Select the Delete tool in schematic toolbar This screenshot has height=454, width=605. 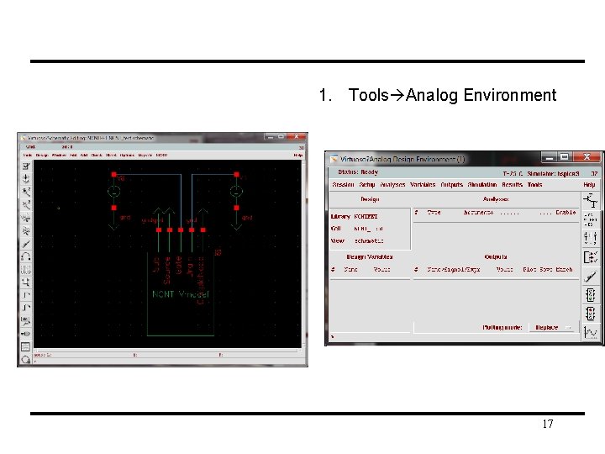26,244
